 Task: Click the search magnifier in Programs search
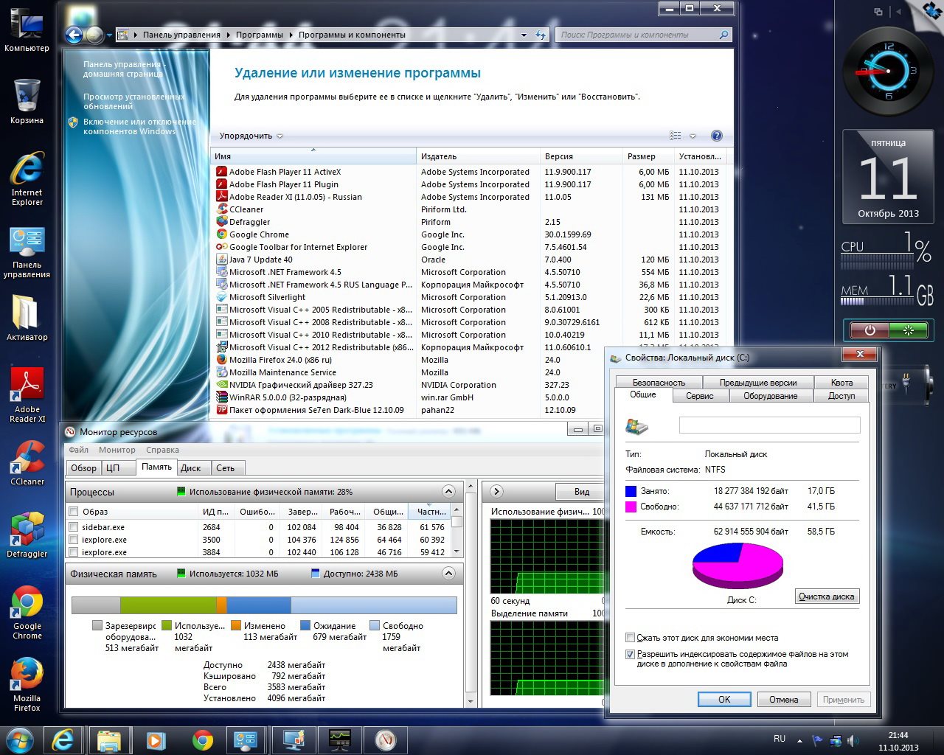pos(724,35)
